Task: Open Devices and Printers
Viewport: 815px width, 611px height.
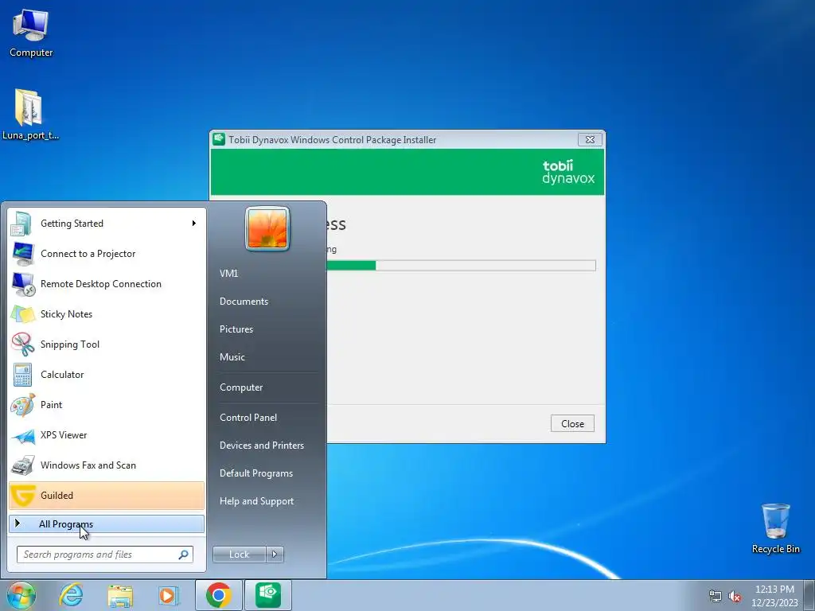Action: click(x=261, y=446)
